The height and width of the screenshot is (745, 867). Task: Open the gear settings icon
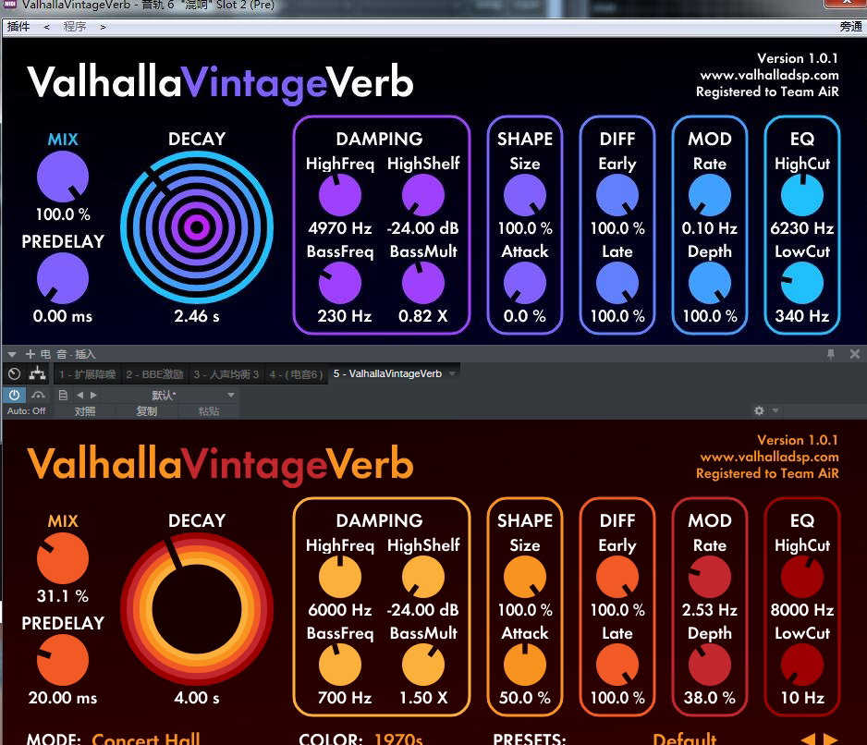pyautogui.click(x=759, y=410)
